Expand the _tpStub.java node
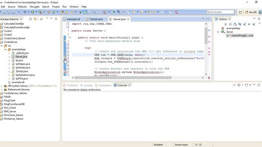Screen dimensions: 262x147 [x=9, y=53]
